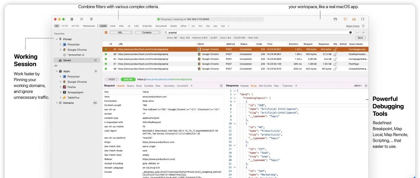Click the Saved tray icon in the sidebar
The image size is (420, 178).
60,60
